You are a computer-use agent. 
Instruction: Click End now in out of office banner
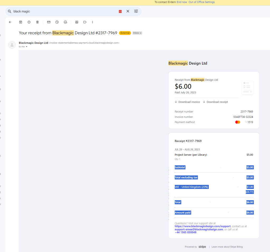182,2
